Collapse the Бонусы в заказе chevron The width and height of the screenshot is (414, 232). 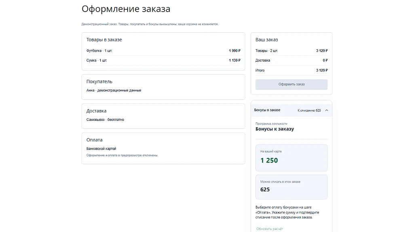327,110
